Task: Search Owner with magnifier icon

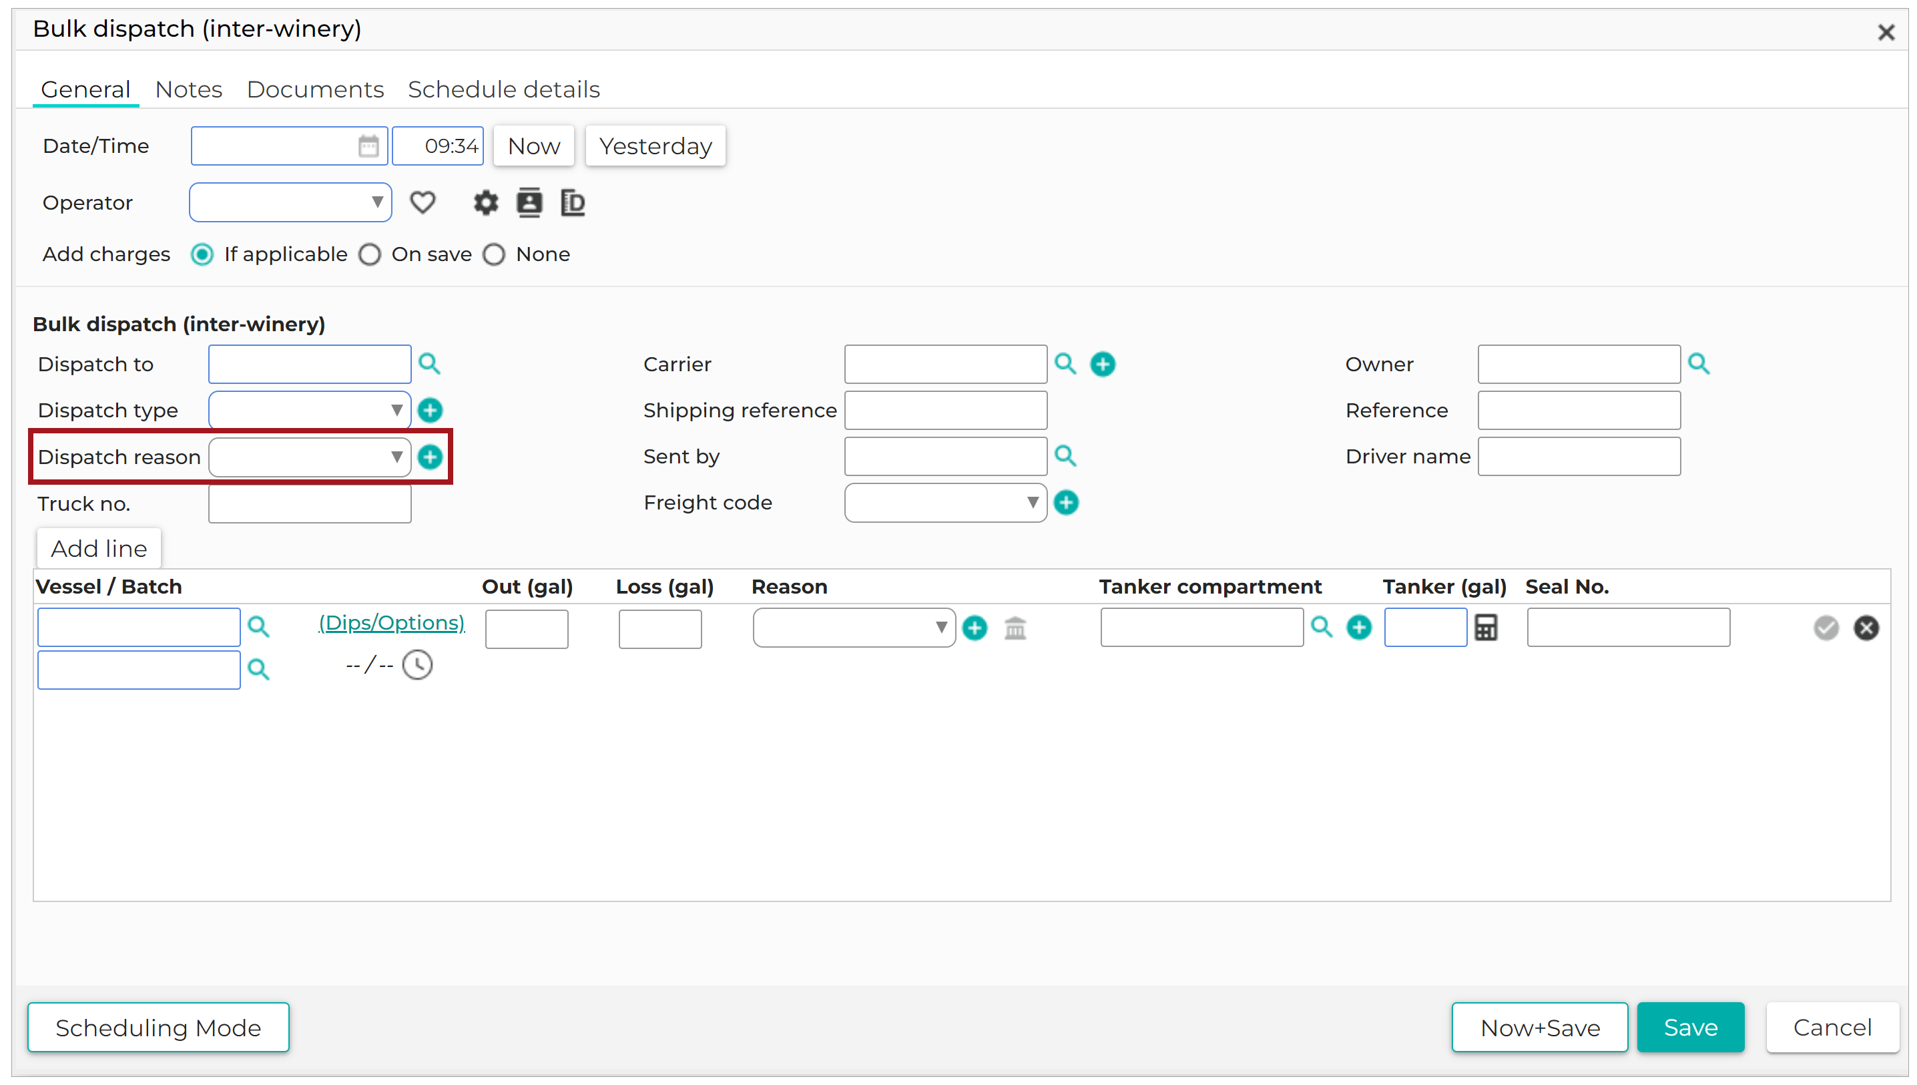Action: (x=1698, y=364)
